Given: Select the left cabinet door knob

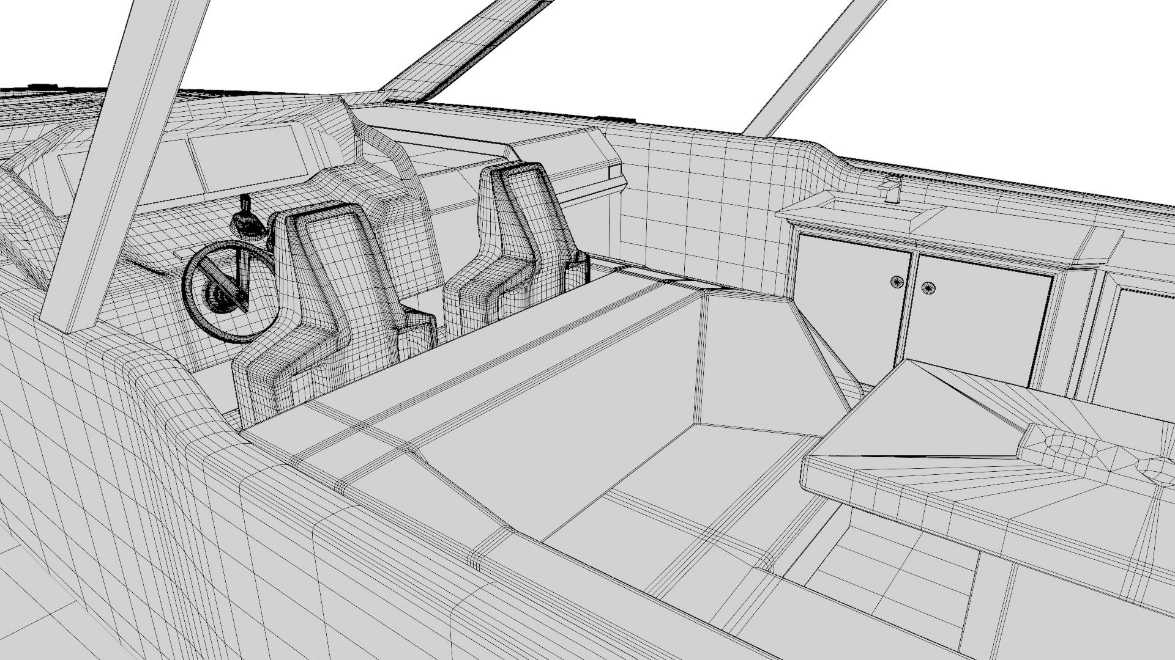Looking at the screenshot, I should click(897, 281).
